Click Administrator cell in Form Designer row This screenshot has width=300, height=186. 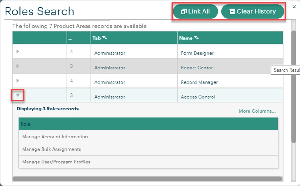(x=134, y=52)
